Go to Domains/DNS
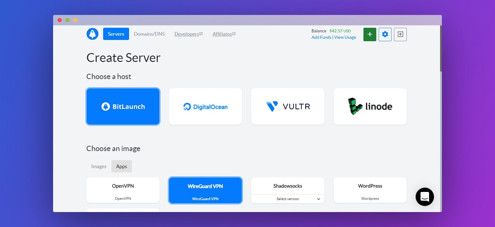The height and width of the screenshot is (227, 495). (x=149, y=34)
